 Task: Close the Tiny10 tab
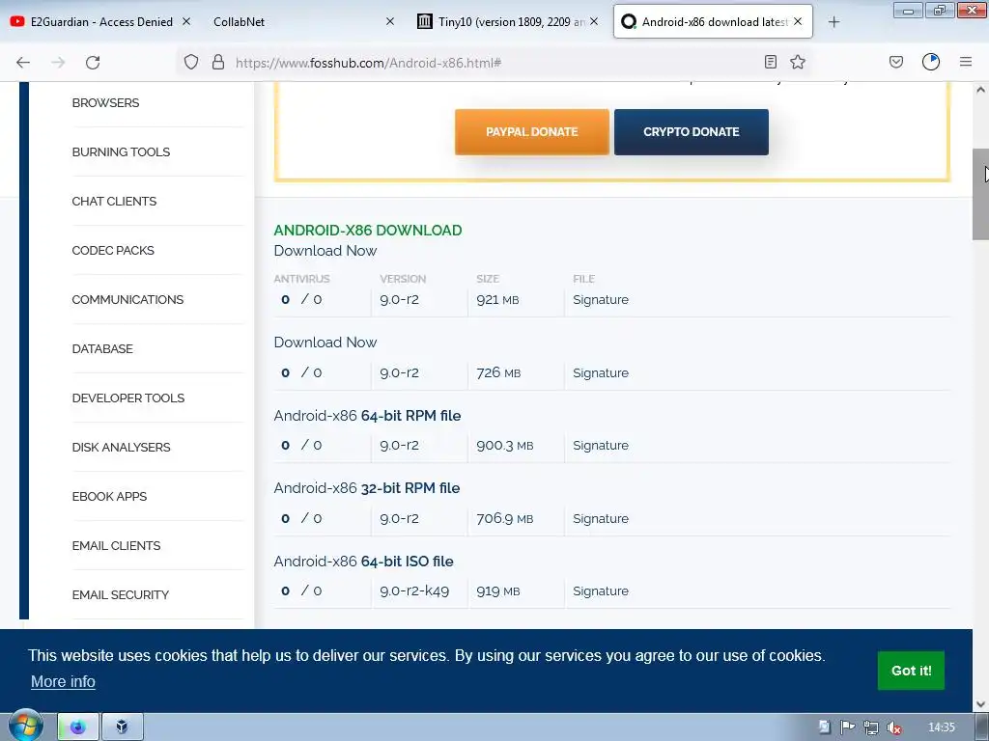pos(594,21)
